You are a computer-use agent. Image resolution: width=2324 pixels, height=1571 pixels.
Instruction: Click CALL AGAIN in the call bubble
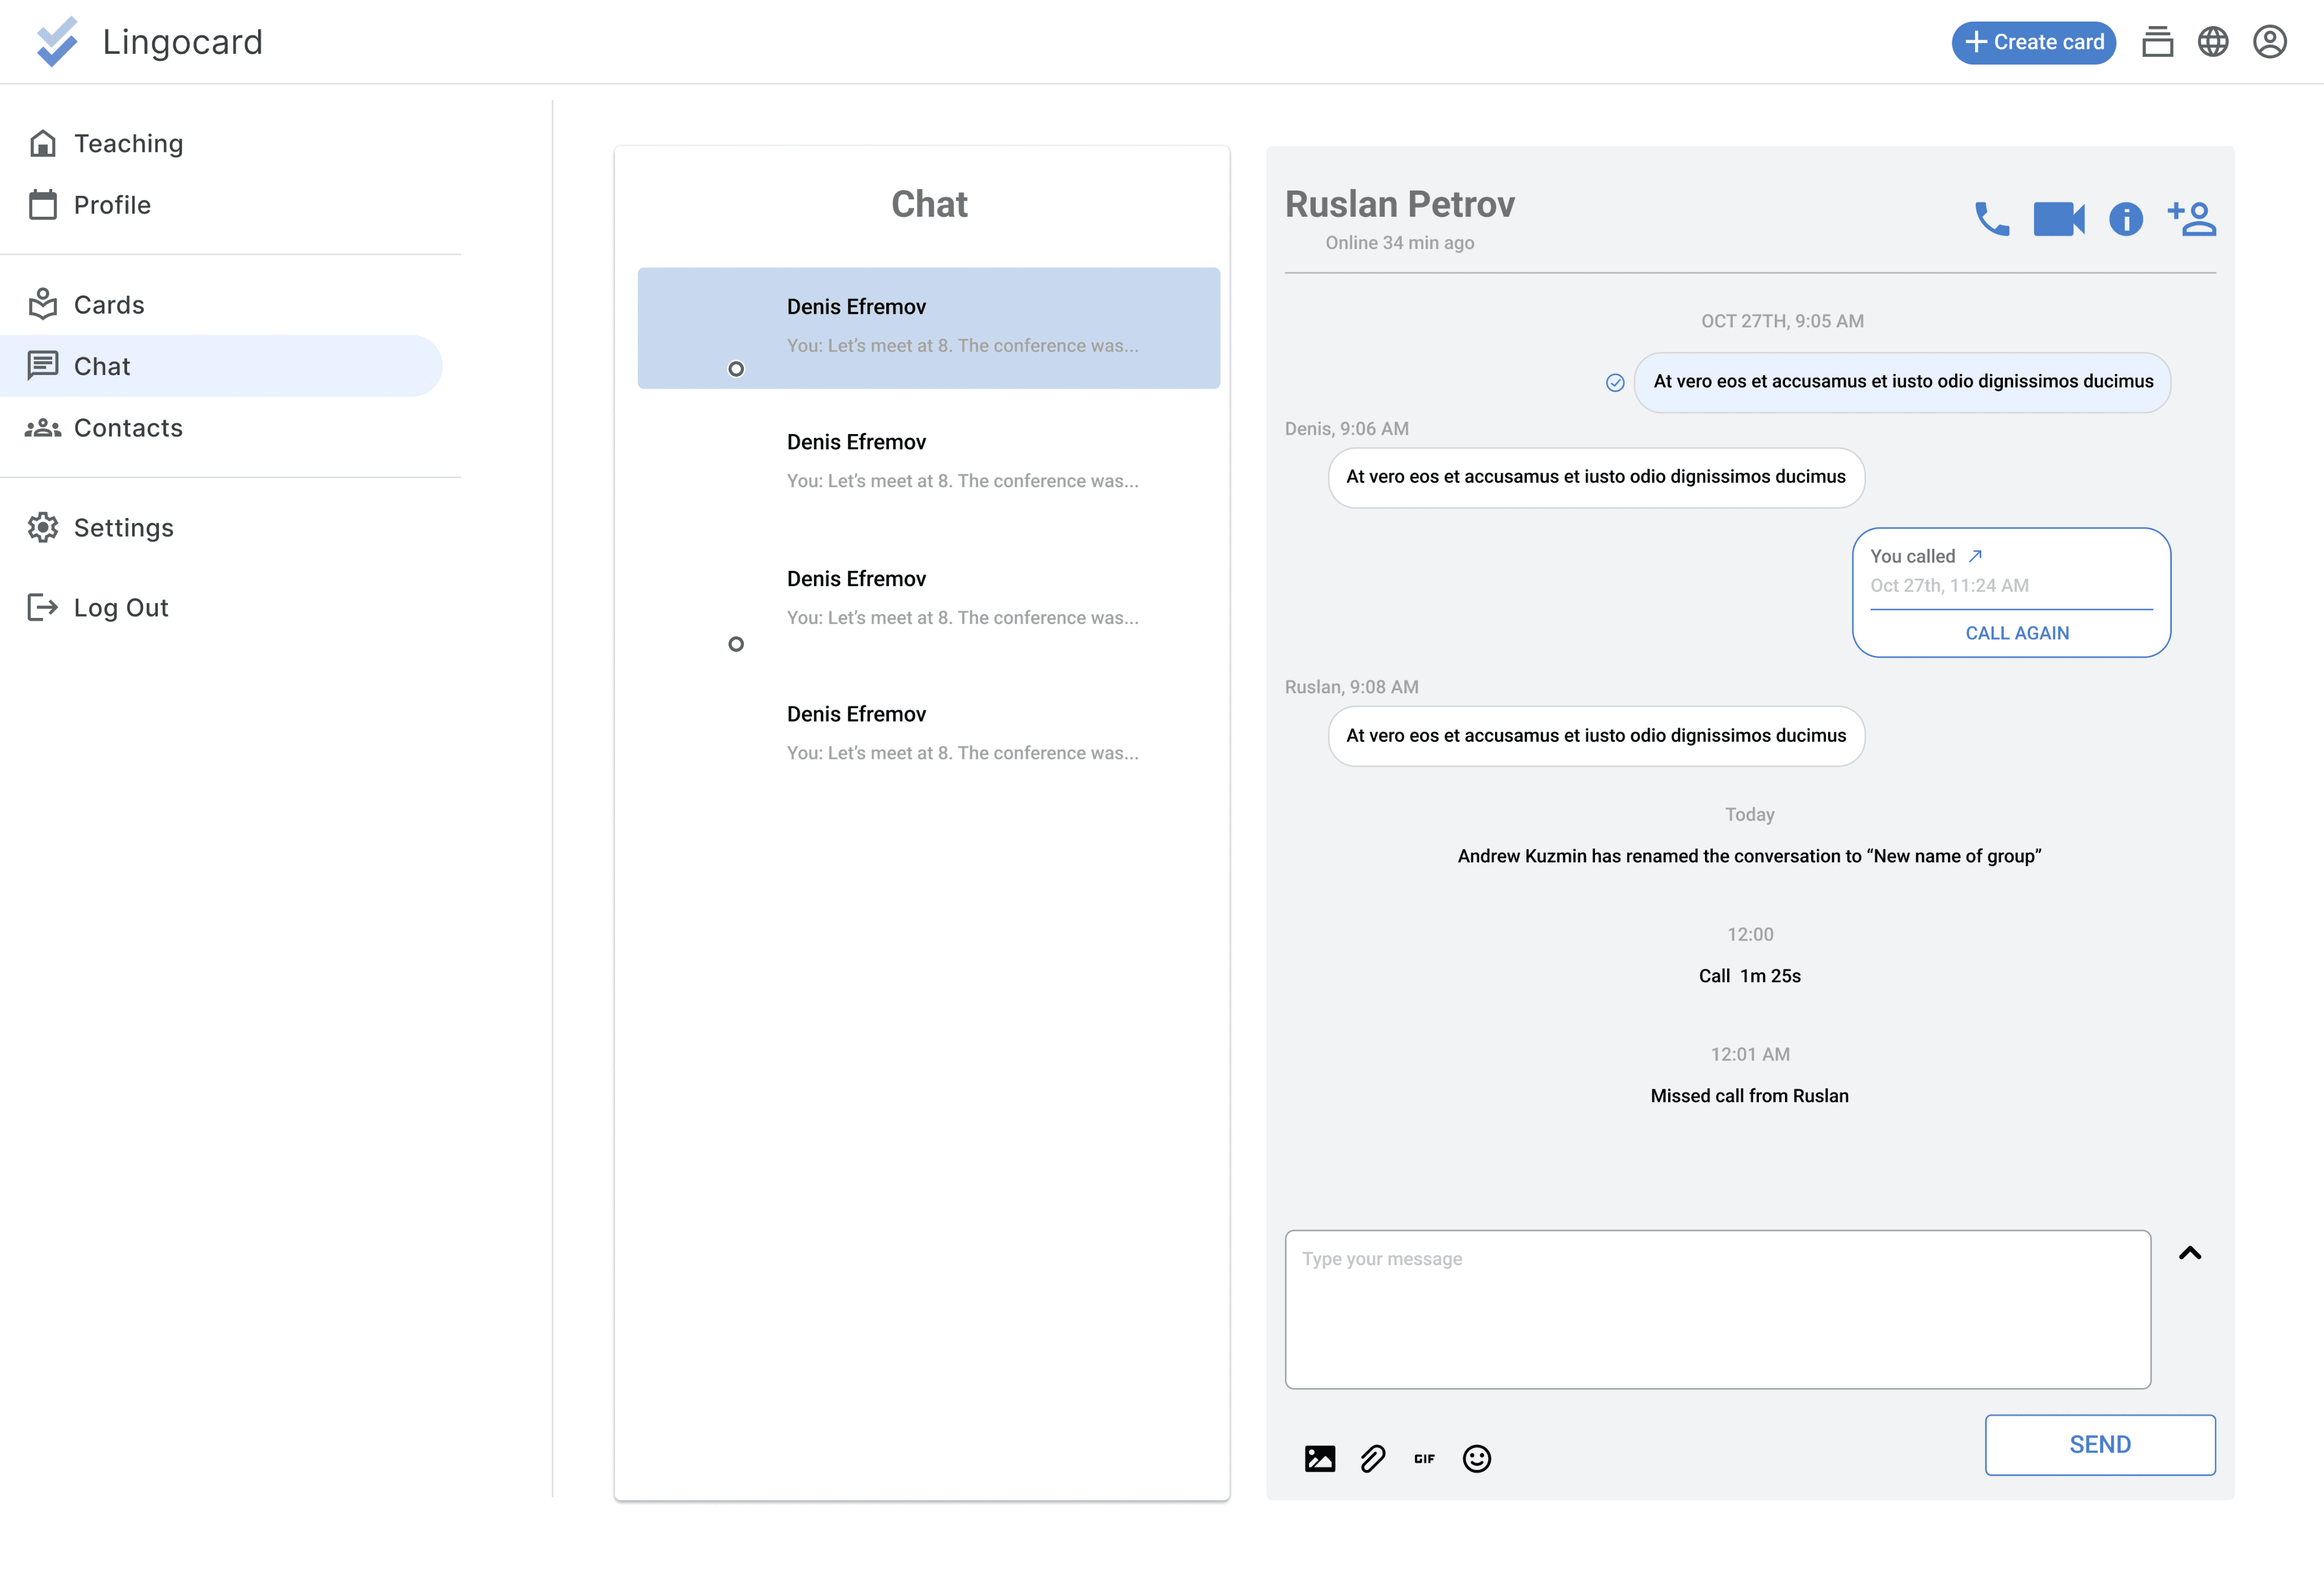pos(2017,633)
